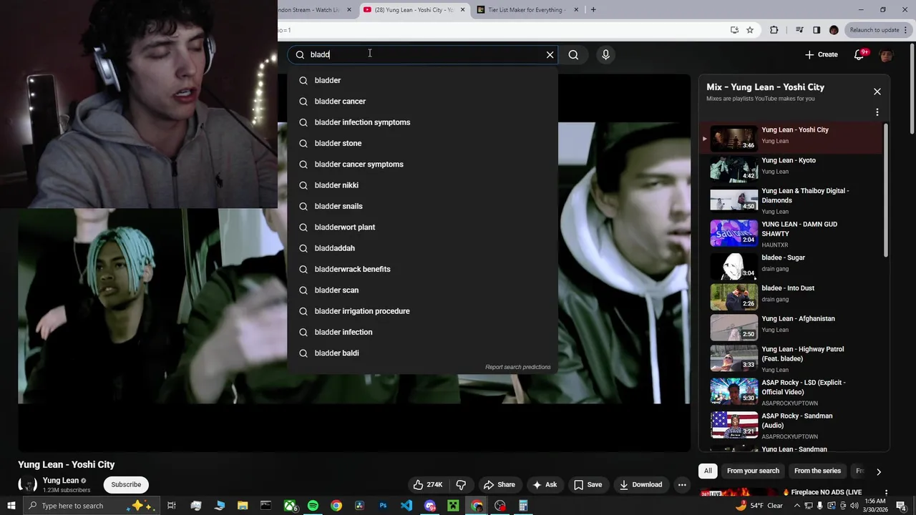
Task: Click the Download button under the video
Action: (640, 484)
